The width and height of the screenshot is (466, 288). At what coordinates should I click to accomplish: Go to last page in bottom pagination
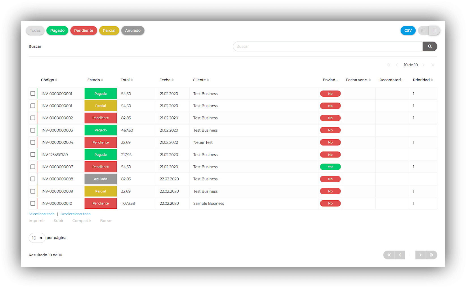[x=431, y=255]
